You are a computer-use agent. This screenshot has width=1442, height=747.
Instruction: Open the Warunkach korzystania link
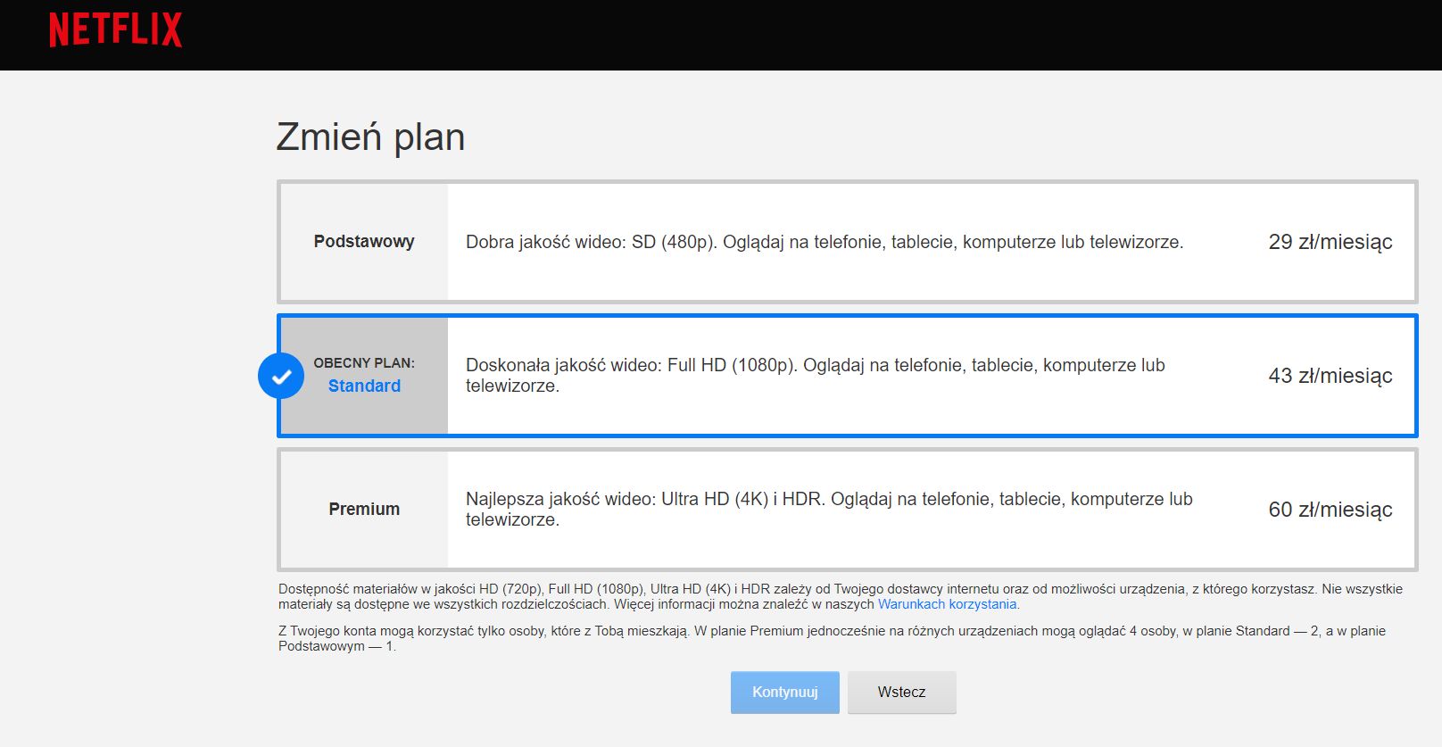(947, 604)
